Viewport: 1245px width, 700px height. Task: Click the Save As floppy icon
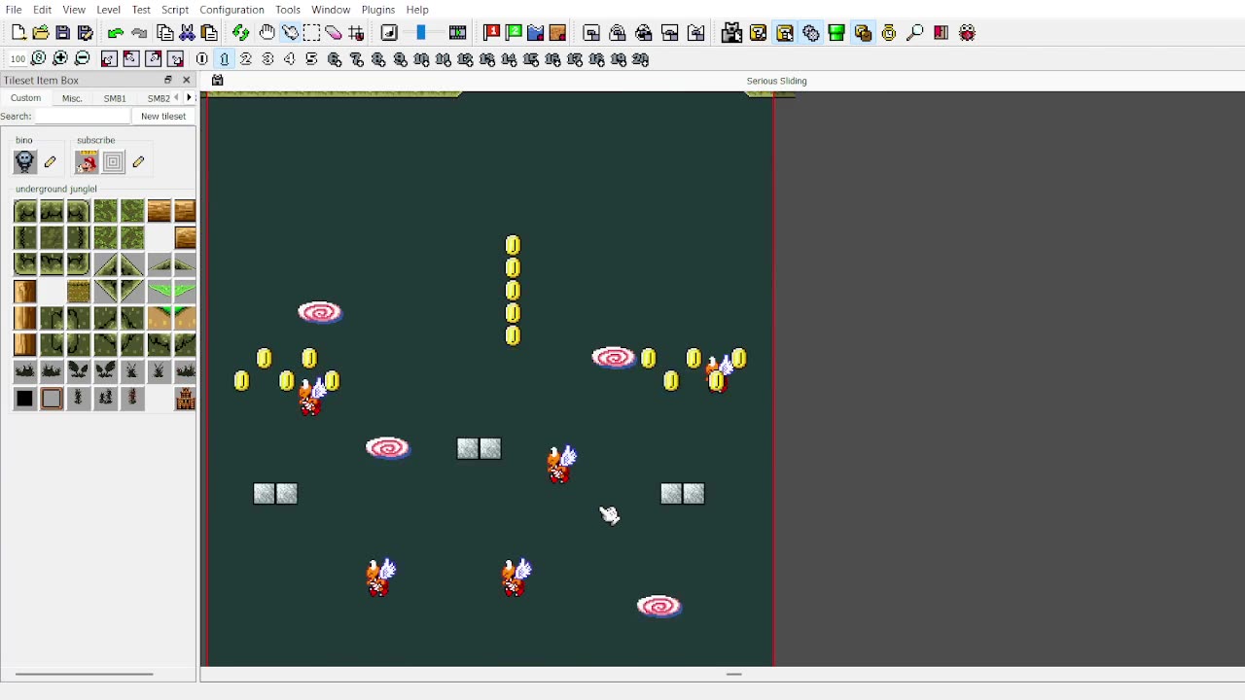[x=85, y=33]
